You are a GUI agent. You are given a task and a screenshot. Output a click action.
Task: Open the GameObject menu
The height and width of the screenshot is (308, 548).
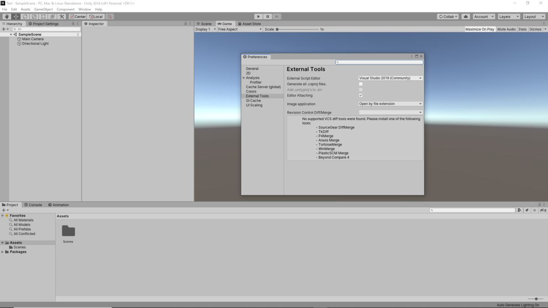point(43,9)
